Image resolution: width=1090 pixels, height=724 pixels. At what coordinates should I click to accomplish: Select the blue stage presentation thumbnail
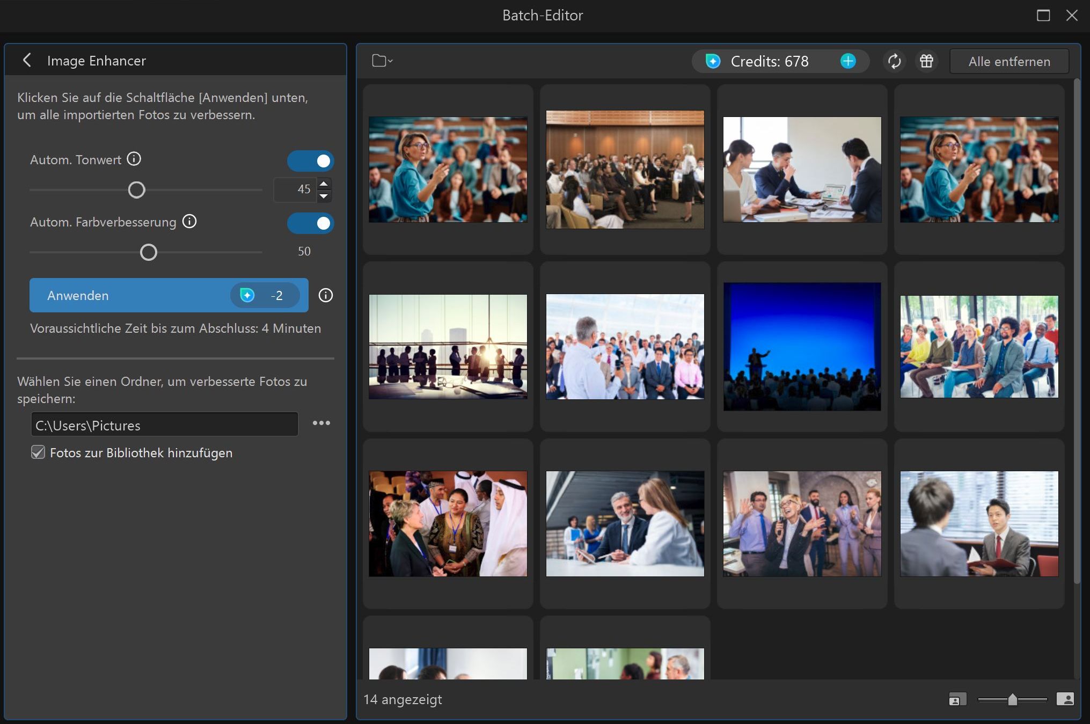coord(802,347)
